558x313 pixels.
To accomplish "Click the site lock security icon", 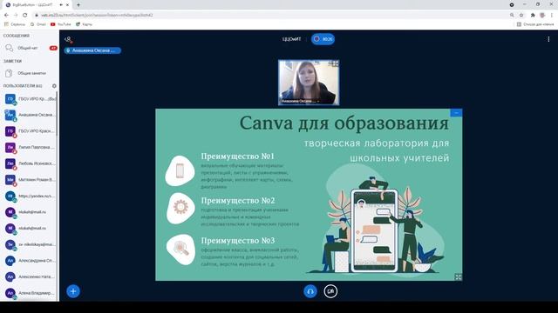I will coord(37,16).
